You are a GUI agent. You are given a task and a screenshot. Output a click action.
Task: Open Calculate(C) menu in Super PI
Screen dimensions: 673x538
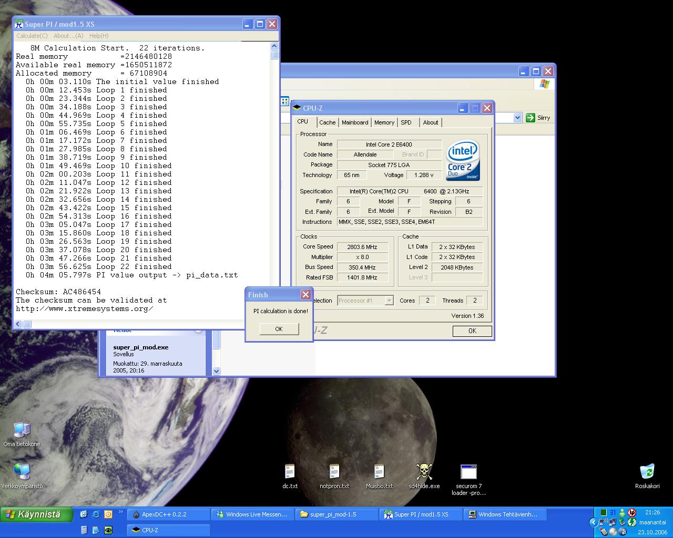click(x=32, y=36)
